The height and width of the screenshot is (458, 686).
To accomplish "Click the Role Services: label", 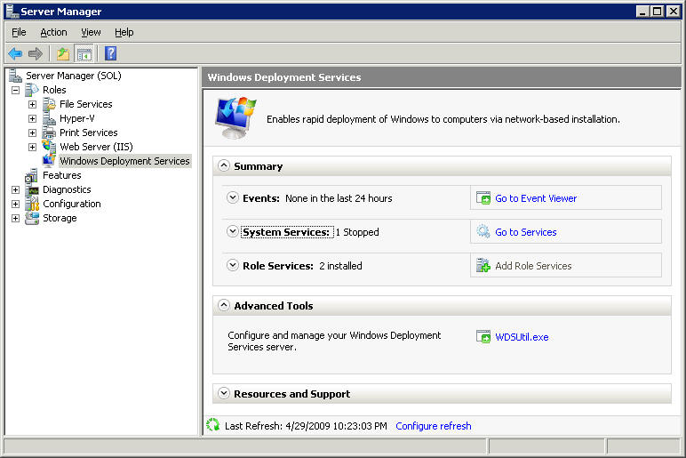I will click(278, 266).
